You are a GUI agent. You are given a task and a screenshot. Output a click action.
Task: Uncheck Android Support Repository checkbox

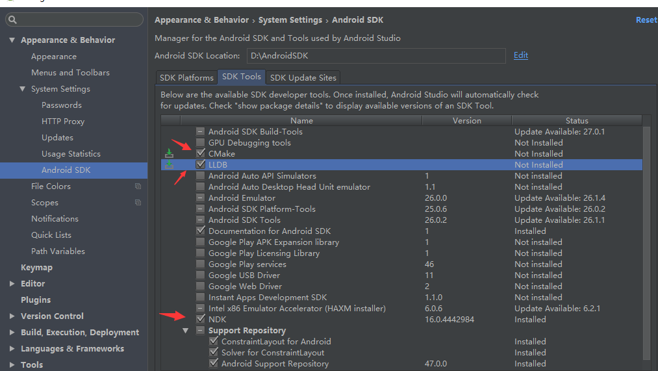pyautogui.click(x=214, y=363)
